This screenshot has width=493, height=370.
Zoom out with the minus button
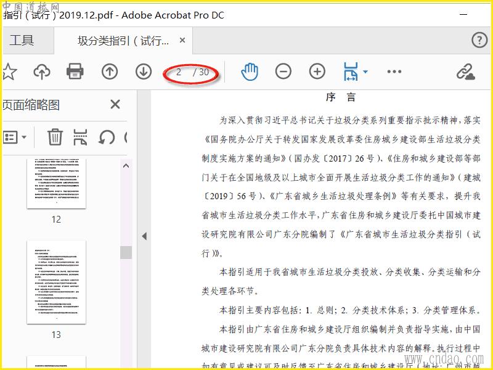(x=283, y=72)
